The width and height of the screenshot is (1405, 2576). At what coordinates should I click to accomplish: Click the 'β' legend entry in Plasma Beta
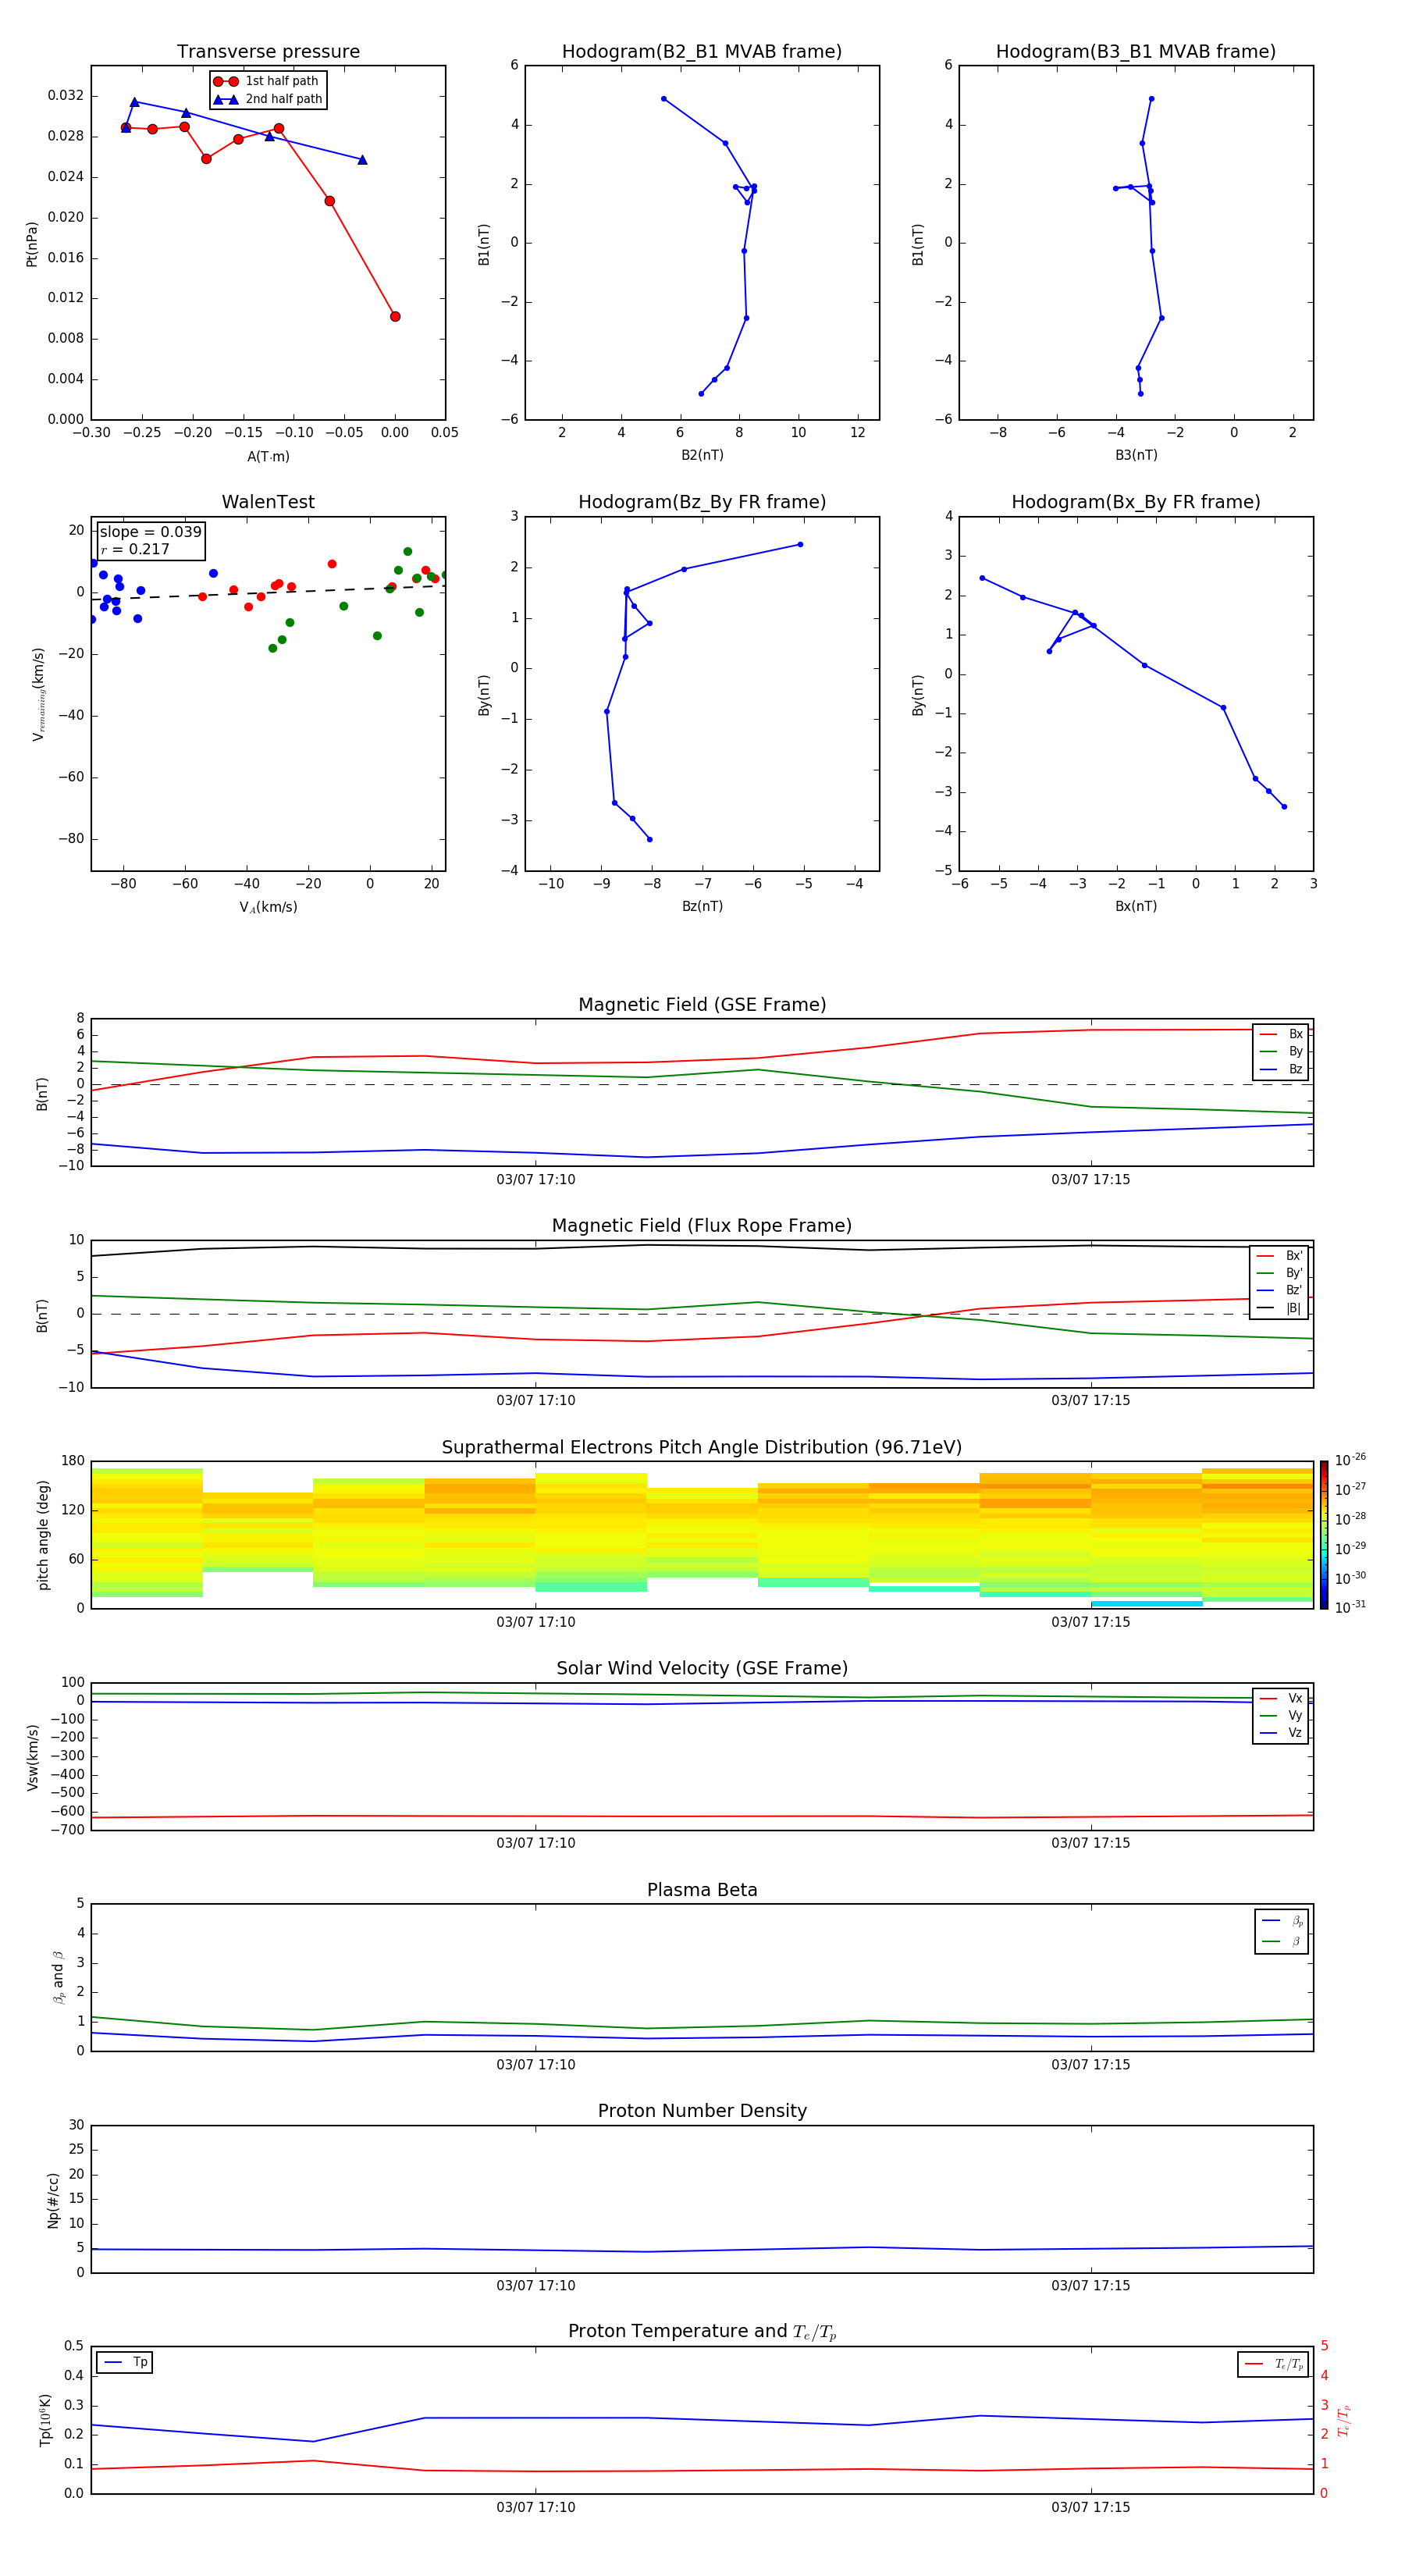pos(1282,1941)
